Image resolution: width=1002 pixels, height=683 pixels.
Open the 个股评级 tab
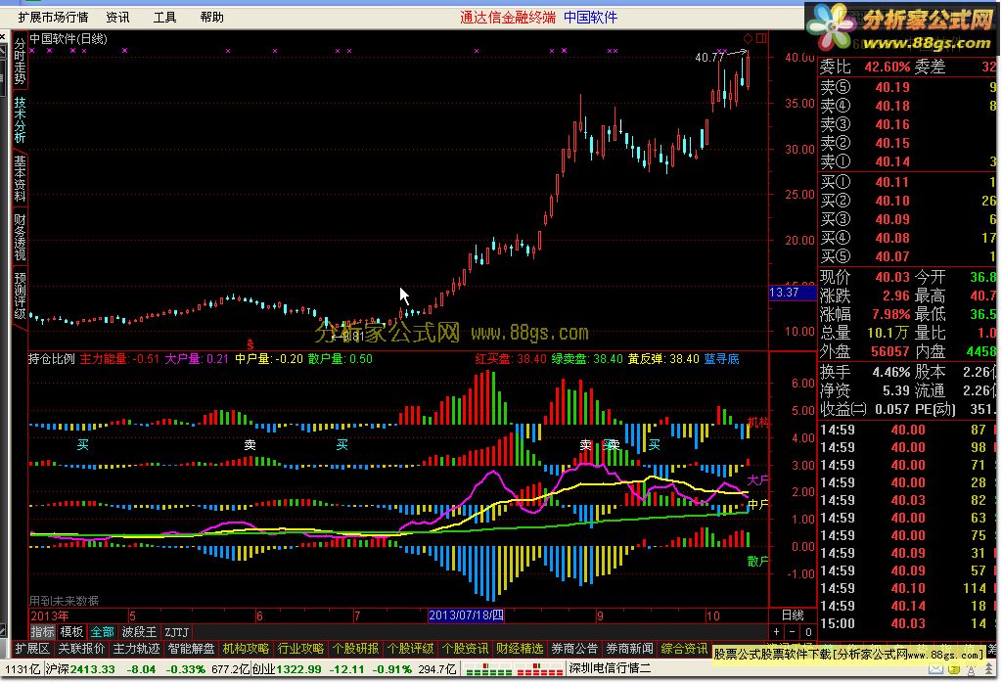[410, 649]
